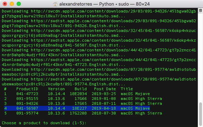This screenshot has width=203, height=127.
Task: Click highlighted product ID 041-56507
Action: (27, 108)
